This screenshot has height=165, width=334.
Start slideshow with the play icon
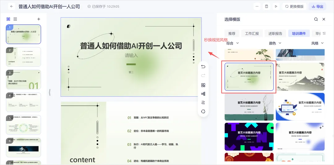(276, 6)
